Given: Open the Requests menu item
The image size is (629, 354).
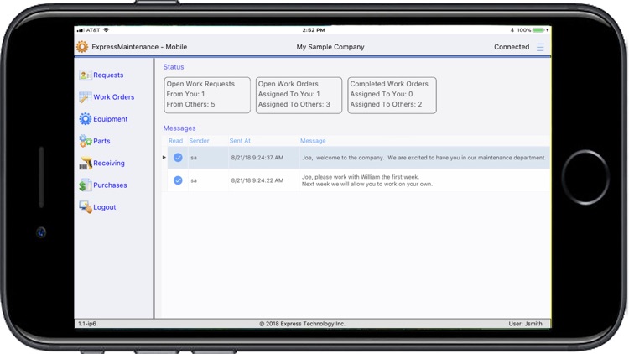Looking at the screenshot, I should pos(108,75).
